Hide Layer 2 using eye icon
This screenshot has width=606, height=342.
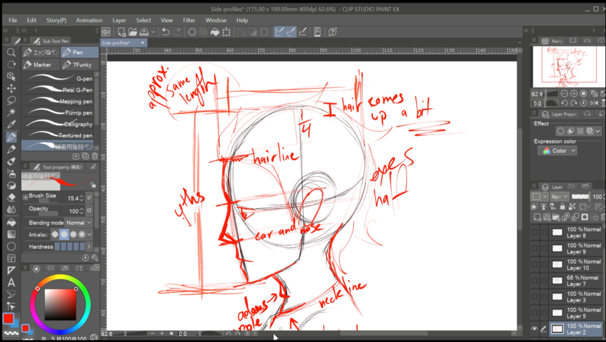tap(535, 329)
